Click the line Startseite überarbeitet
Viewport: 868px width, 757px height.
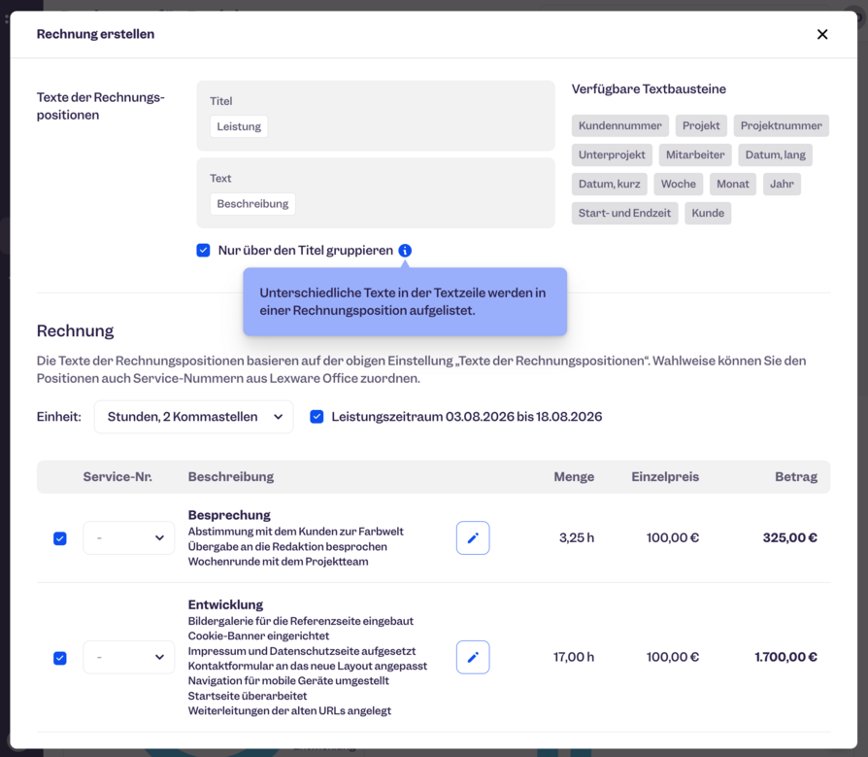coord(248,696)
